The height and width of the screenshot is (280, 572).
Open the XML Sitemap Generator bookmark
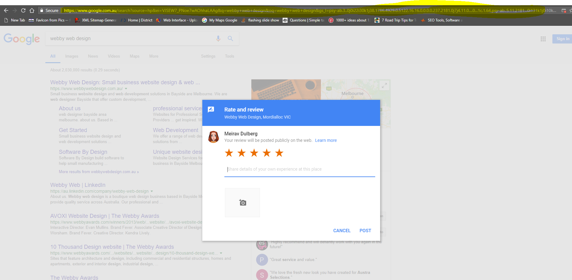click(x=95, y=20)
